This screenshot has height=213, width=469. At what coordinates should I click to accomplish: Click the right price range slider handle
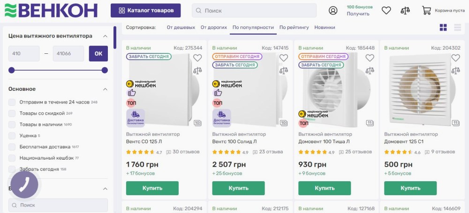pyautogui.click(x=105, y=70)
